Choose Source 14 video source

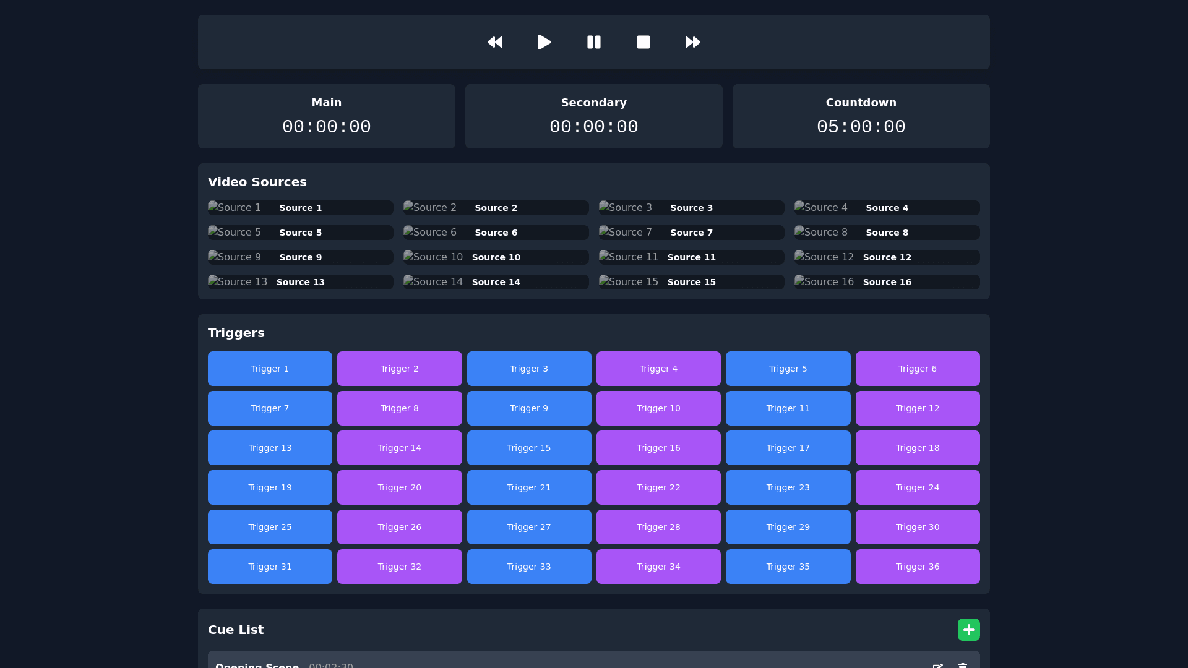(496, 282)
